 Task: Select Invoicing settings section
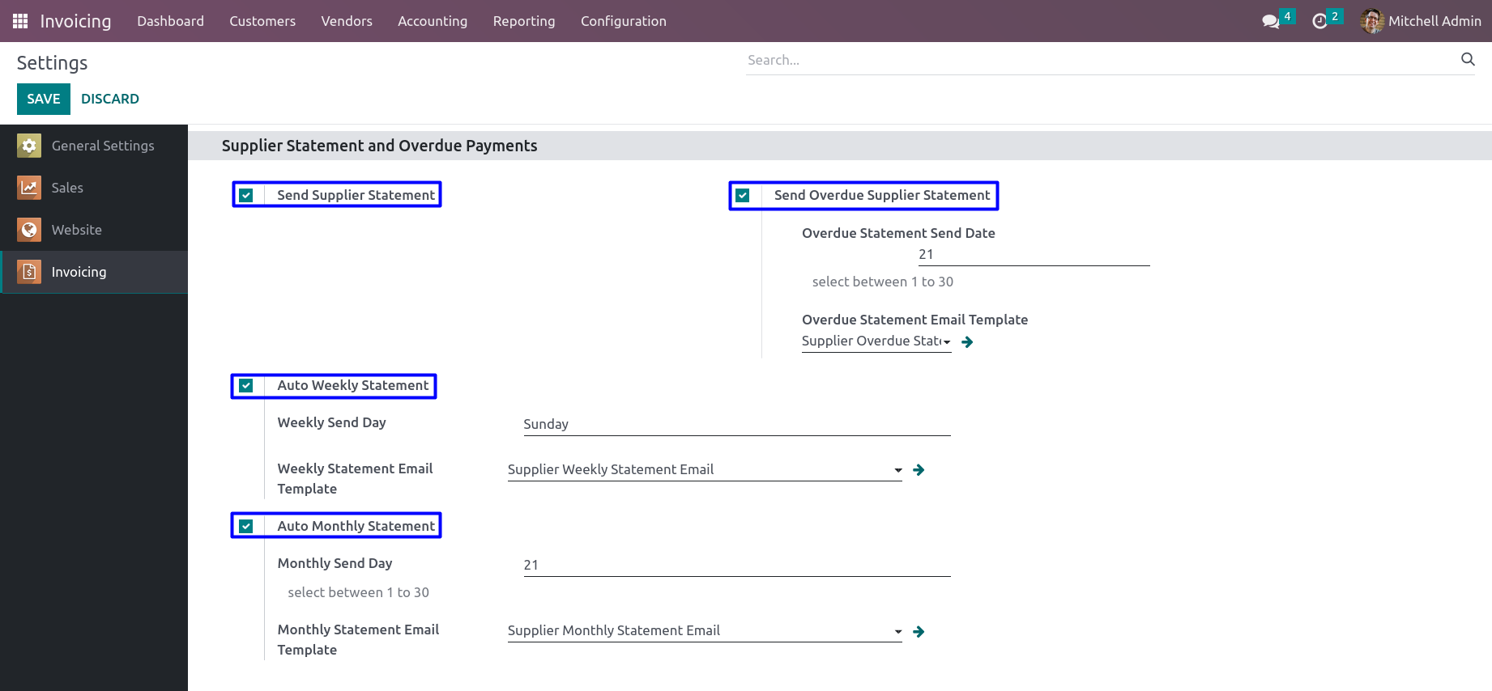click(x=94, y=272)
